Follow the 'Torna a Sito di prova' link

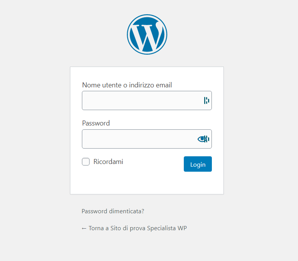(x=134, y=228)
